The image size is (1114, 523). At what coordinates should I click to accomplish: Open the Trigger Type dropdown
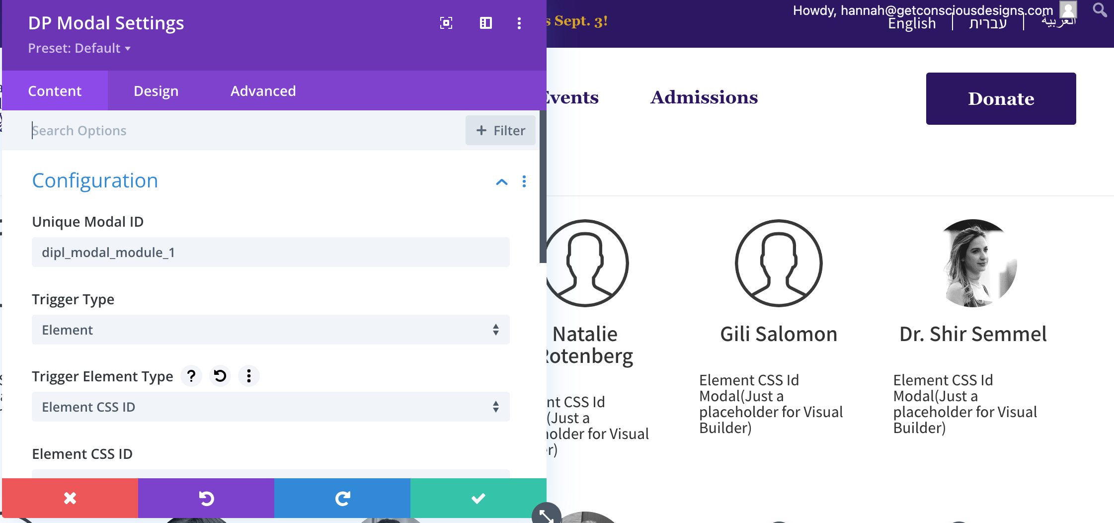tap(271, 330)
